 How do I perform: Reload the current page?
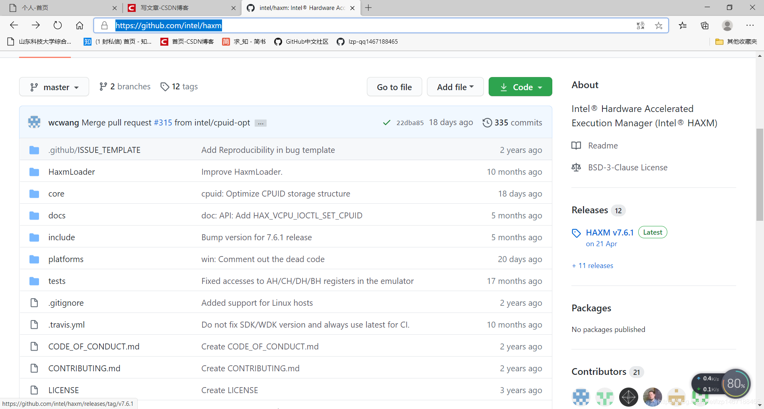(58, 25)
